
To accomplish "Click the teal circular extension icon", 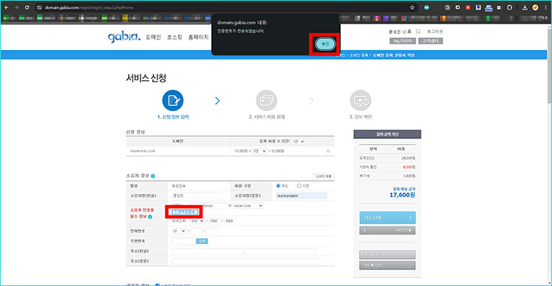I will 426,7.
